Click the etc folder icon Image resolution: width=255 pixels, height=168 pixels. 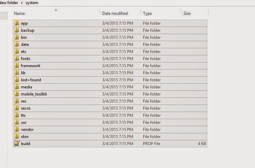click(x=17, y=52)
